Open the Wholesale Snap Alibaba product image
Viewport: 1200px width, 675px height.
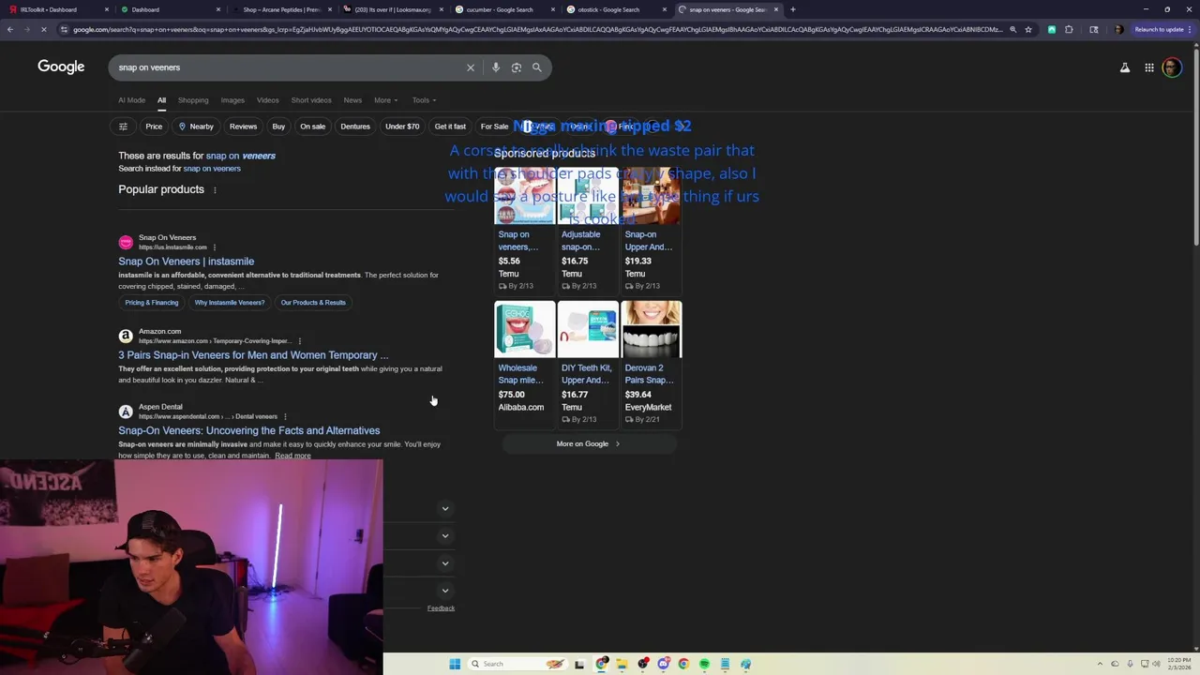(525, 330)
